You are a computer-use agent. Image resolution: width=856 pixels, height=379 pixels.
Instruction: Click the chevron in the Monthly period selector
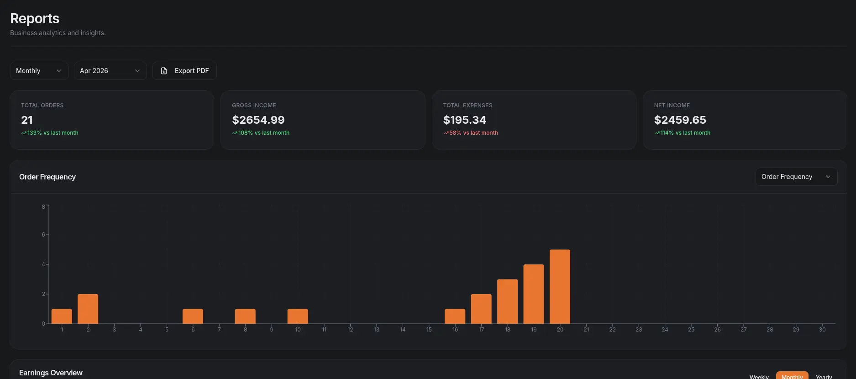[x=59, y=71]
